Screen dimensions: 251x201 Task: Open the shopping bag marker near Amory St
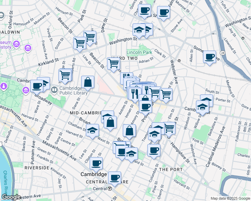[x=129, y=131]
